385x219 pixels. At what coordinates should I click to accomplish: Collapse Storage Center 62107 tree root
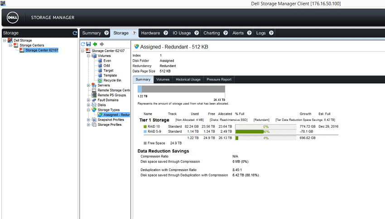tap(82, 51)
